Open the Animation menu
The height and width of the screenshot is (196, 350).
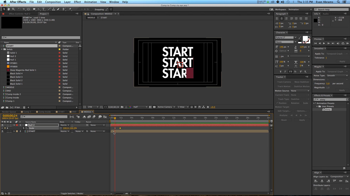pyautogui.click(x=90, y=2)
